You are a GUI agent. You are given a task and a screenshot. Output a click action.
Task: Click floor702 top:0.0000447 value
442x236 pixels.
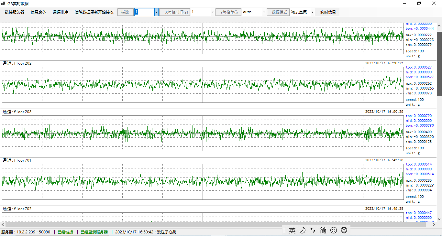pyautogui.click(x=419, y=213)
